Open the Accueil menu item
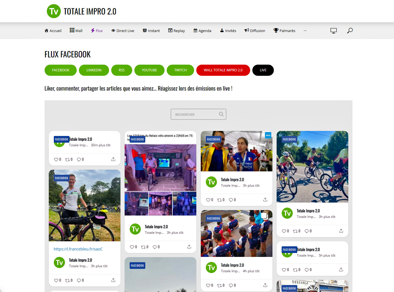 click(x=53, y=30)
